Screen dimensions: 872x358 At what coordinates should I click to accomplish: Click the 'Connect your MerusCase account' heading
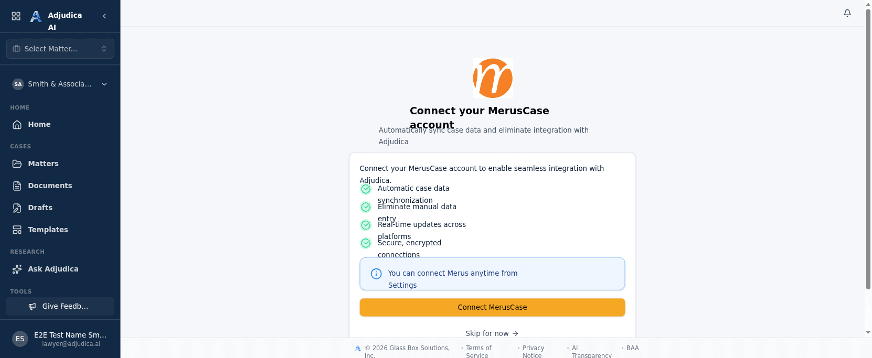480,118
